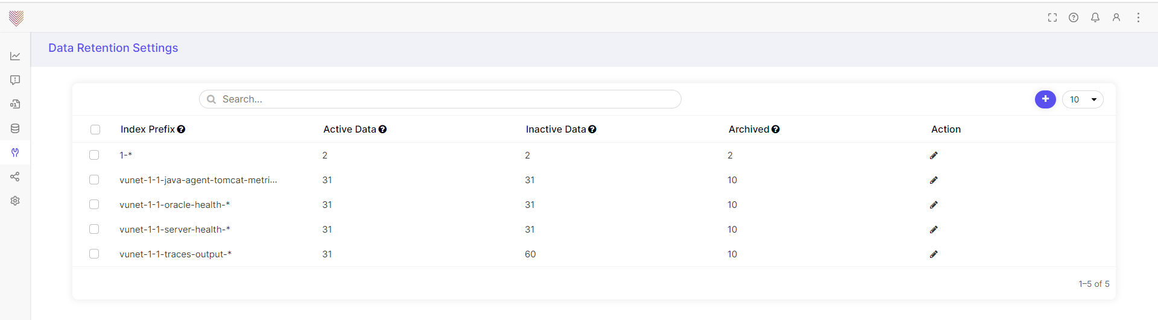Edit the 1-* retention row
The image size is (1158, 320).
pos(934,155)
